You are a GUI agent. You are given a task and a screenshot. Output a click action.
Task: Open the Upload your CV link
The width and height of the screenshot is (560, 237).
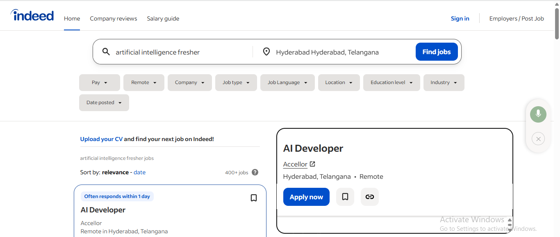[101, 139]
